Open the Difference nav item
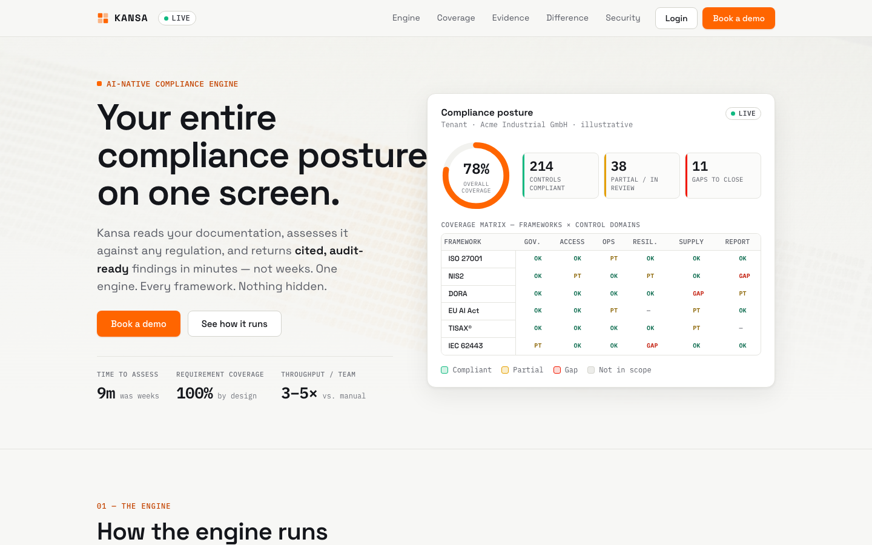 click(x=567, y=18)
